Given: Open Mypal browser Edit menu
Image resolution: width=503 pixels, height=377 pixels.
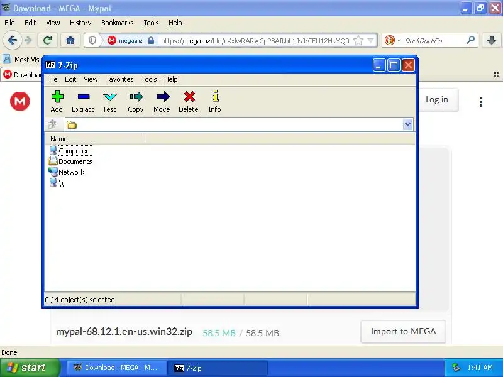Looking at the screenshot, I should [30, 23].
